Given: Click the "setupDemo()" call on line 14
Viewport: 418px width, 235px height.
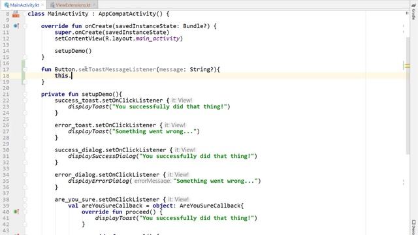Looking at the screenshot, I should click(x=73, y=51).
